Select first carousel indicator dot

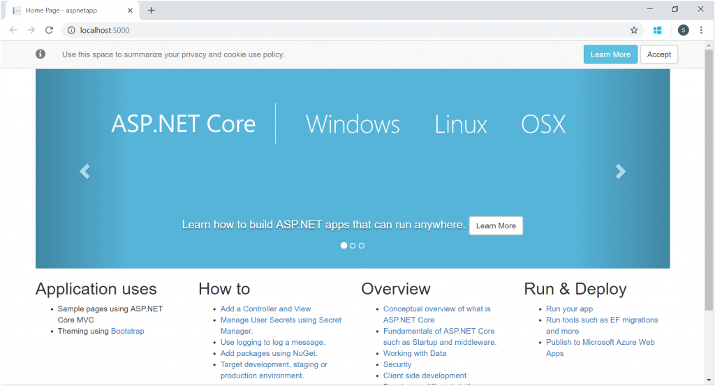[x=344, y=246]
